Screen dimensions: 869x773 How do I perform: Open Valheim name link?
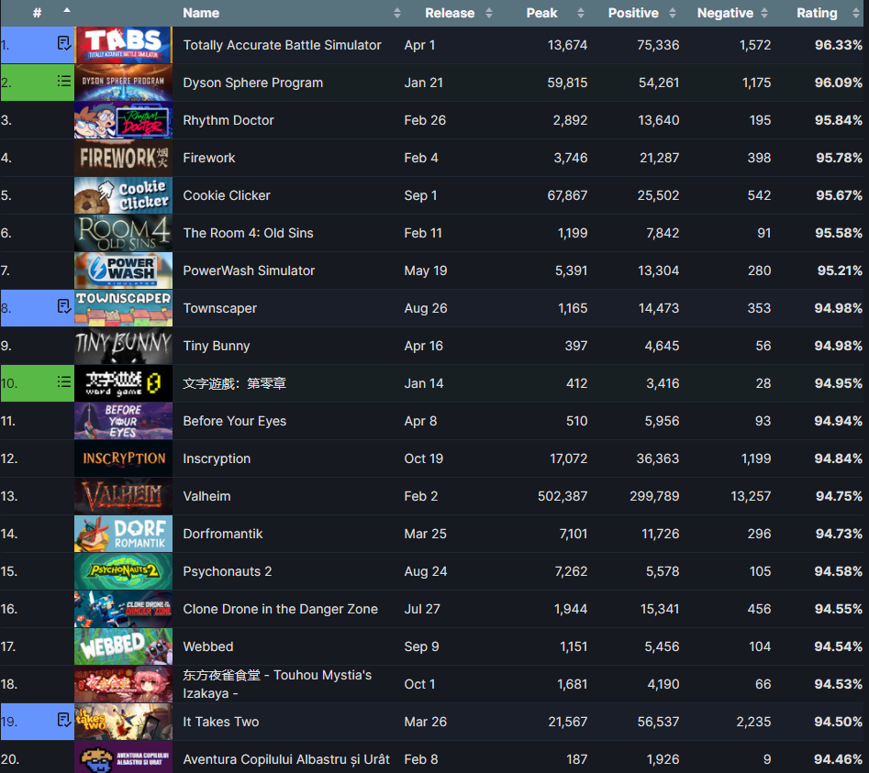point(206,496)
